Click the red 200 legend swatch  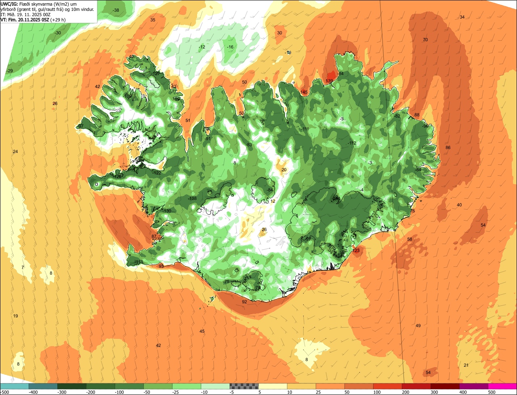(416, 386)
